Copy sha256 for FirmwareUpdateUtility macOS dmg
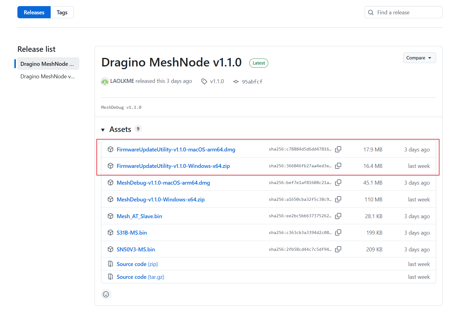Viewport: 459px width, 312px height. pyautogui.click(x=338, y=149)
